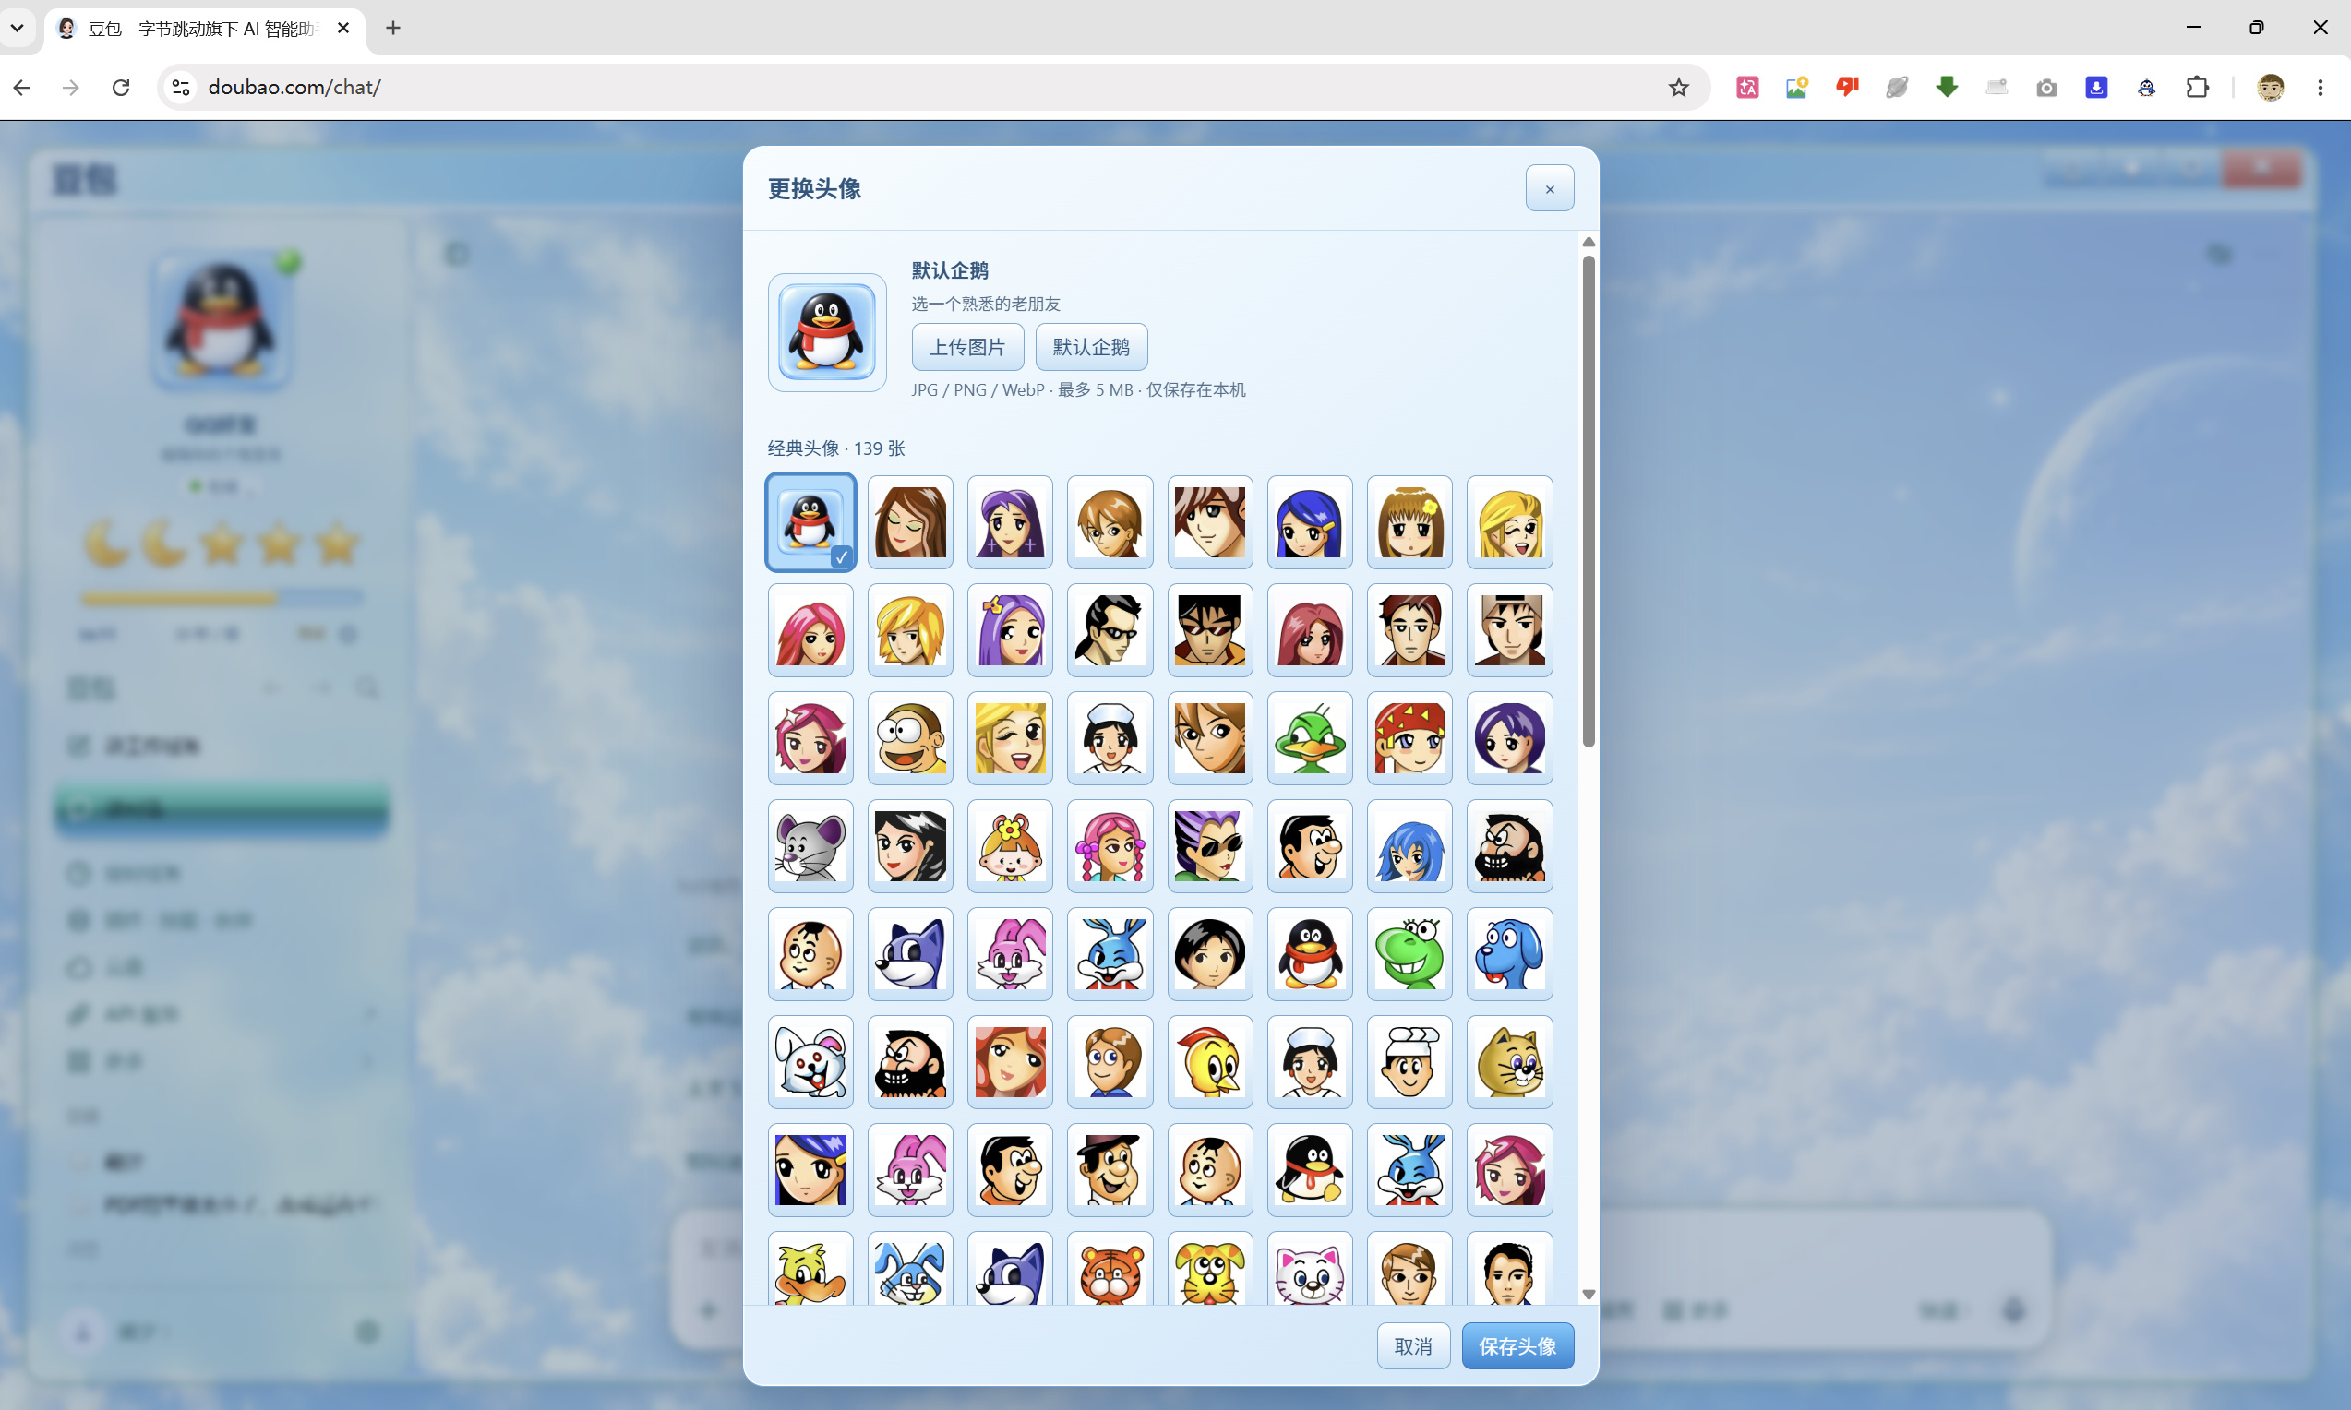Go back to previous page
The image size is (2351, 1410).
[22, 88]
